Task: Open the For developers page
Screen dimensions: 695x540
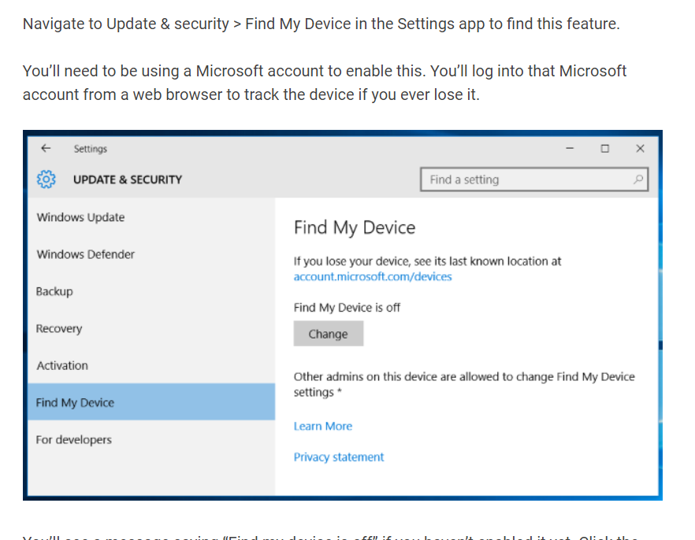Action: pos(74,439)
